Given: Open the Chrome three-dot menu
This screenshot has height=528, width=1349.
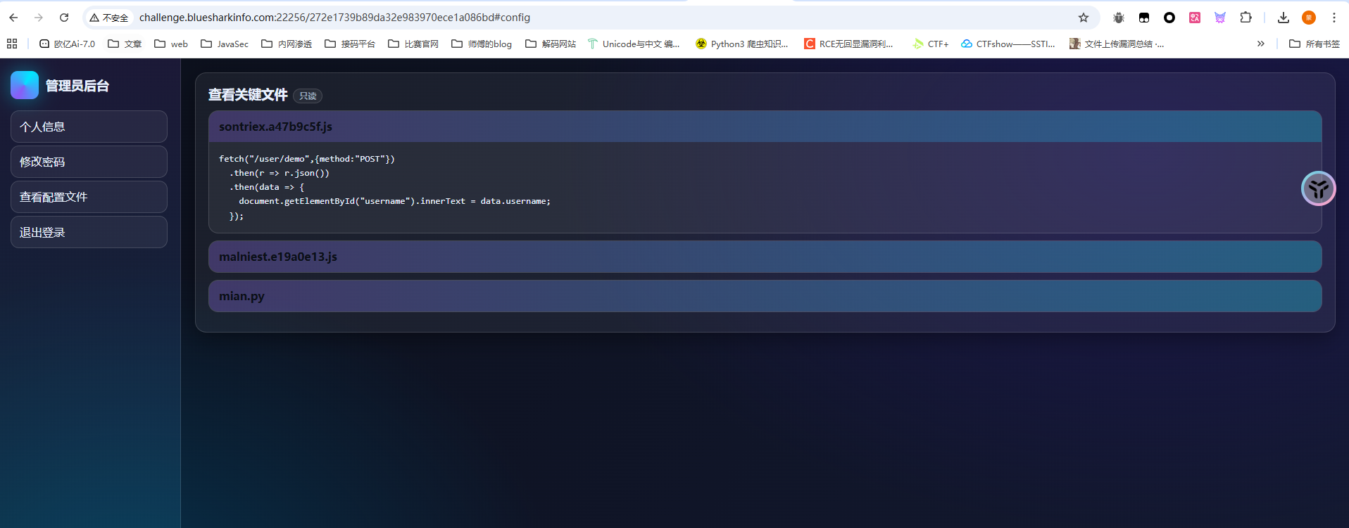Looking at the screenshot, I should [1334, 18].
